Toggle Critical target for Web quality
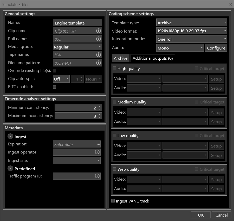Screen dimensions: 234x221 point(197,169)
